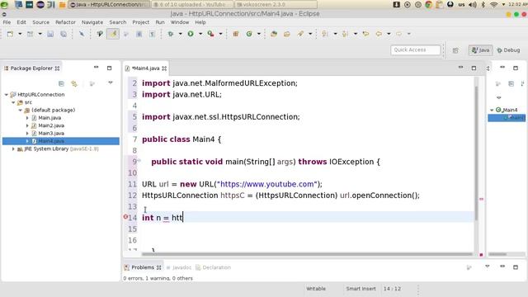The height and width of the screenshot is (297, 528).
Task: Click the Run Last Tool external tools icon
Action: pyautogui.click(x=211, y=34)
